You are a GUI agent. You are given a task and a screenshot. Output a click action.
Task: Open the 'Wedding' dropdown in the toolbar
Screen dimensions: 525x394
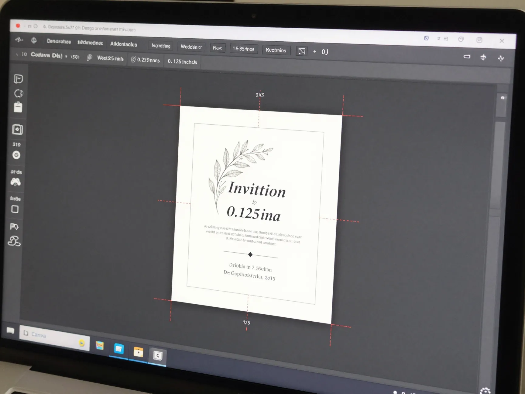click(191, 47)
